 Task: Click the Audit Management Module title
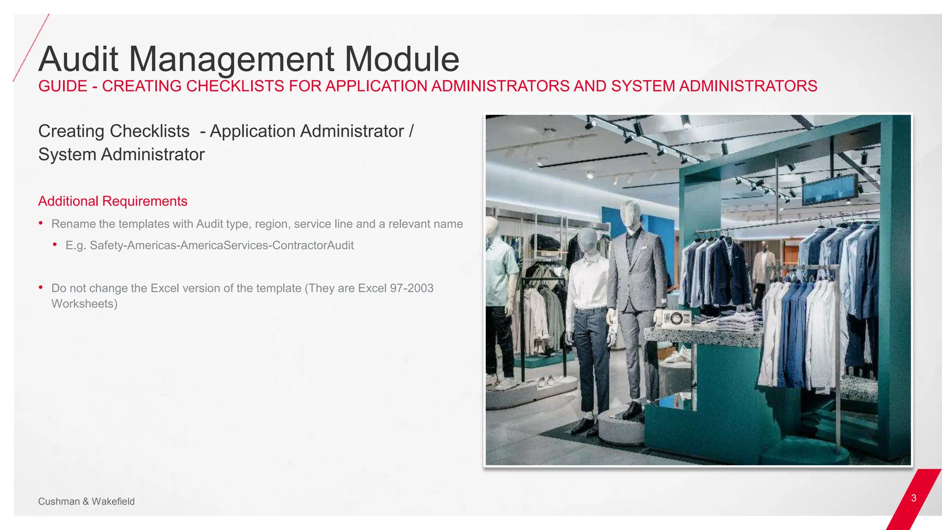[x=248, y=59]
